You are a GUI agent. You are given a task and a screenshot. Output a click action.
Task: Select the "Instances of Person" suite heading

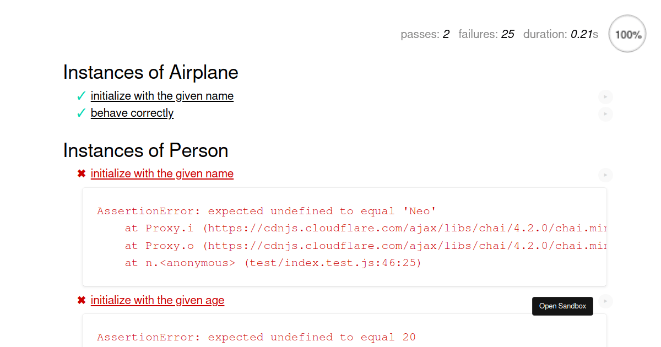(145, 150)
